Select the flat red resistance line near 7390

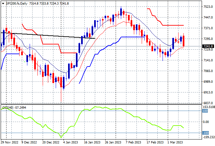coord(173,25)
